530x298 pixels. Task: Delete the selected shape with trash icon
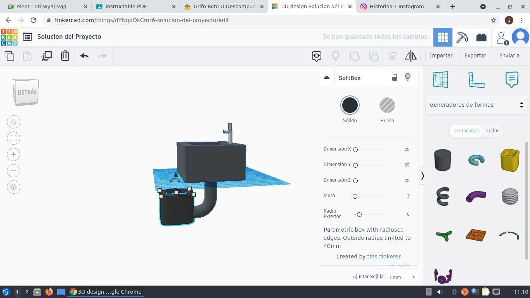pos(65,56)
